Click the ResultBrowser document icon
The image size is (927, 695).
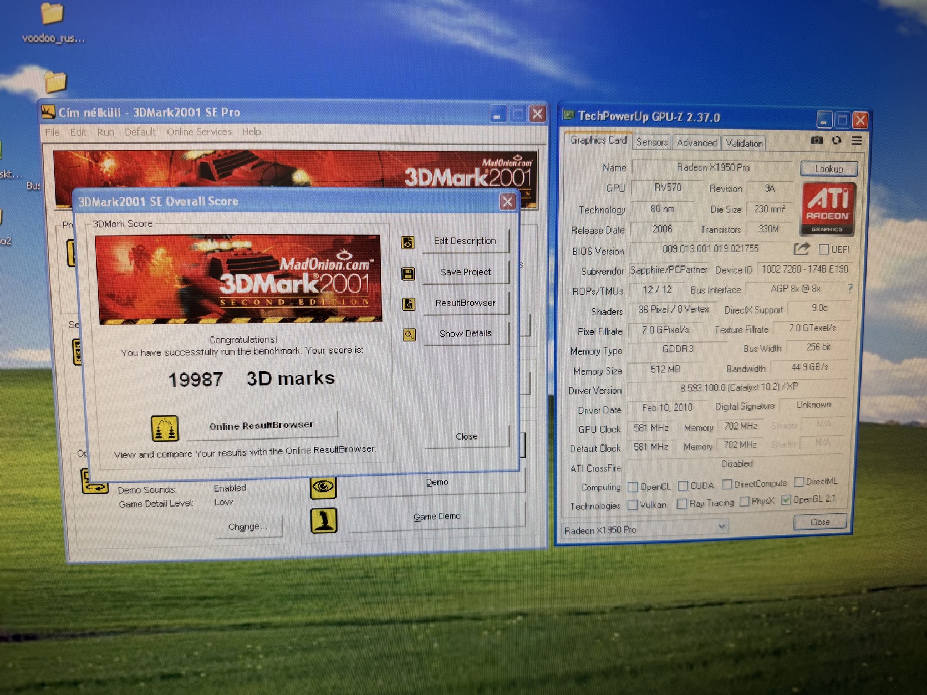[409, 304]
